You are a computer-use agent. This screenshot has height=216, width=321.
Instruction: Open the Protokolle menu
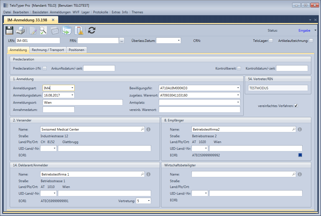pyautogui.click(x=101, y=12)
